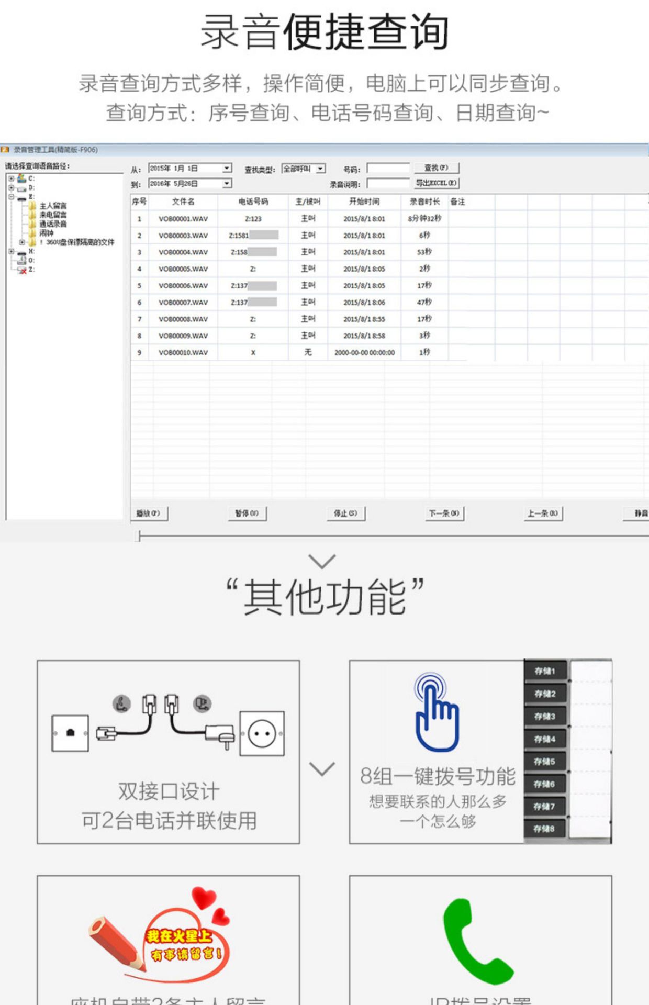Select file VOB00005.WAV in the list
This screenshot has height=1005, width=649.
[x=183, y=269]
